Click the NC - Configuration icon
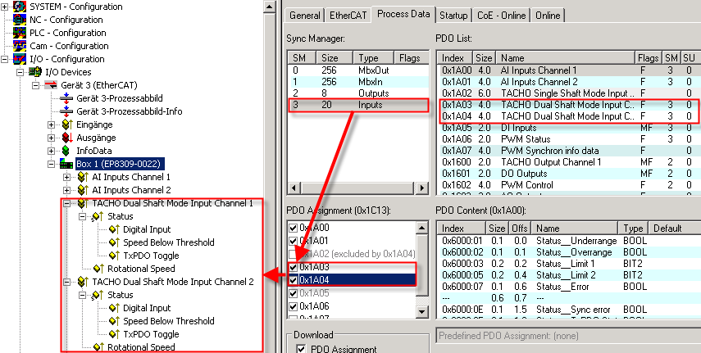 (x=20, y=20)
